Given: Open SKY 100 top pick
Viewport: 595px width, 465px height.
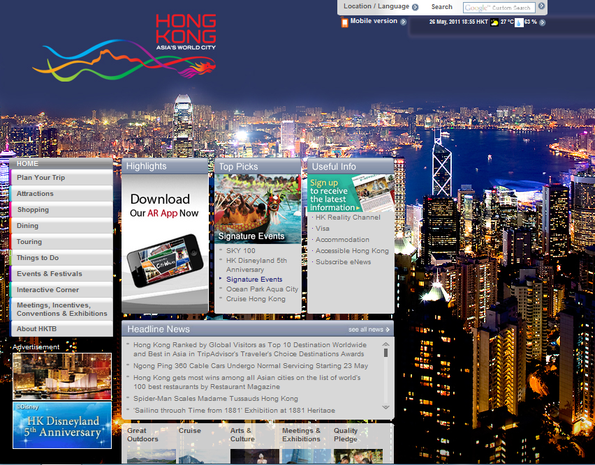Looking at the screenshot, I should (x=240, y=251).
